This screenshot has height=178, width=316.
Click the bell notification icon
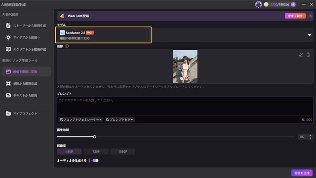click(x=62, y=16)
